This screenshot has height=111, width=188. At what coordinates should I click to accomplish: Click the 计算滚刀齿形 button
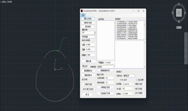[x=88, y=84]
